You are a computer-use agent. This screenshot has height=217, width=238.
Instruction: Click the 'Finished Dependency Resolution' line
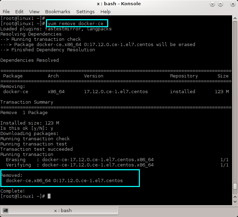pyautogui.click(x=48, y=50)
